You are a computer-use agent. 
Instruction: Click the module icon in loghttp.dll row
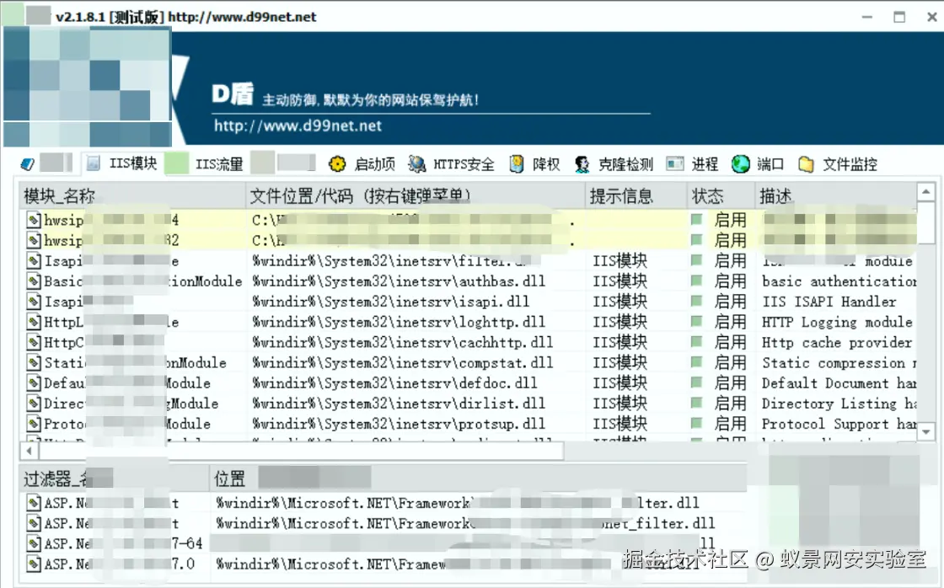(34, 322)
